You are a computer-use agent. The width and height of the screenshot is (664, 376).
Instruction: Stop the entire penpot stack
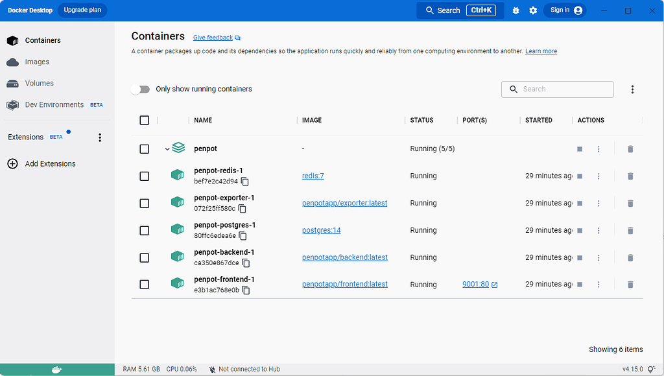click(x=580, y=149)
